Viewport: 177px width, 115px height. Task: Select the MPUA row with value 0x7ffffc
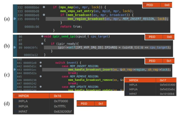(x=43, y=106)
